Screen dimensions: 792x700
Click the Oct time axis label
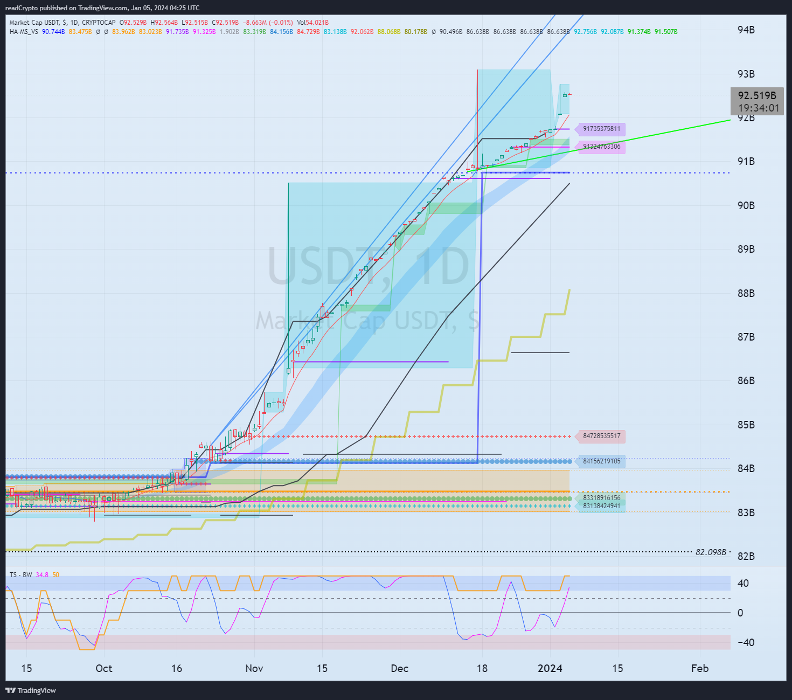[104, 668]
